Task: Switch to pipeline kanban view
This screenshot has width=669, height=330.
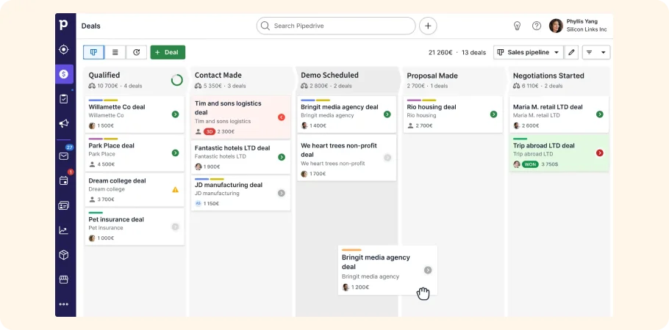Action: [x=94, y=52]
